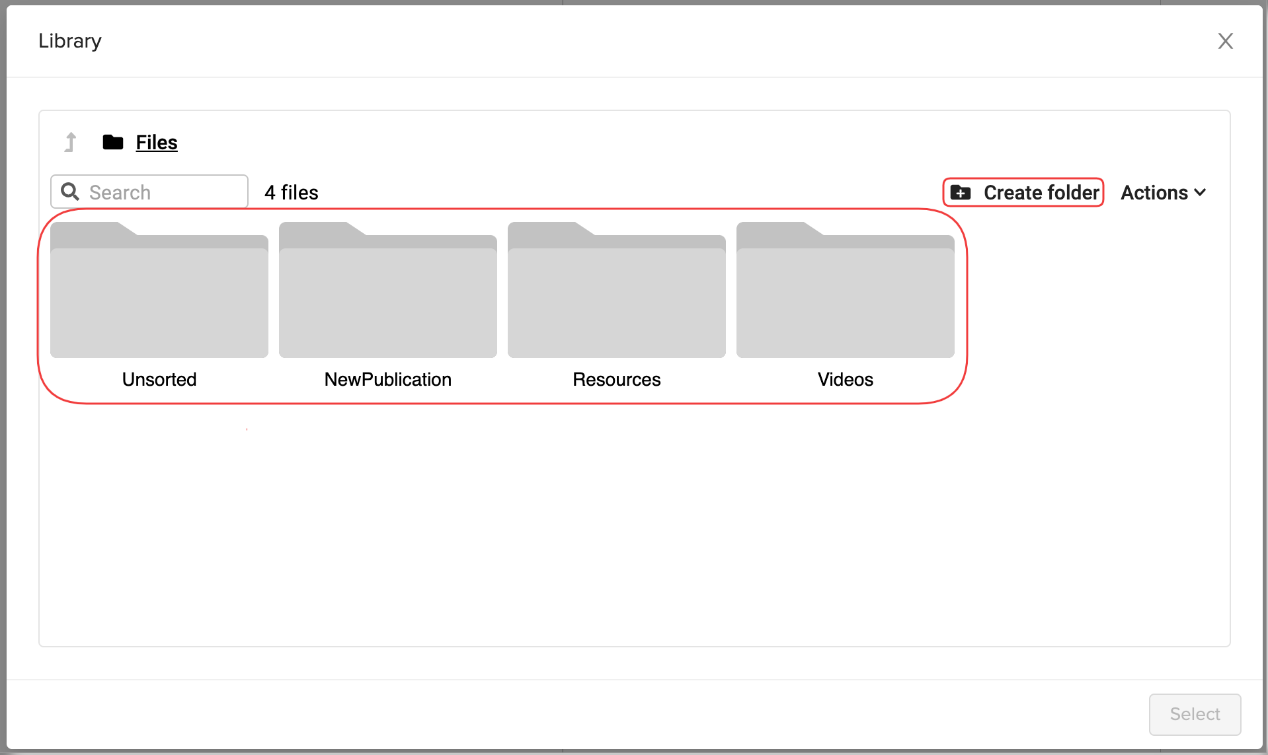
Task: Select the Unsorted folder name label
Action: 159,379
